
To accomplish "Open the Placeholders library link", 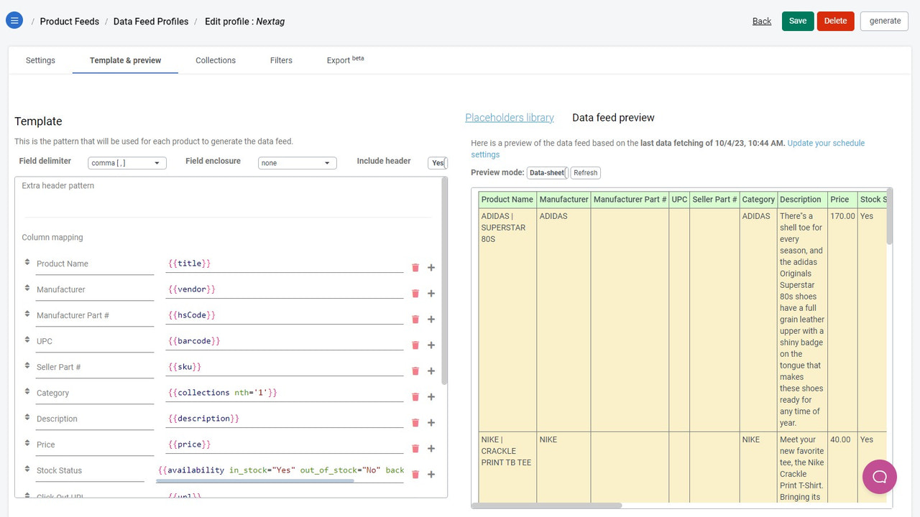I will point(510,118).
